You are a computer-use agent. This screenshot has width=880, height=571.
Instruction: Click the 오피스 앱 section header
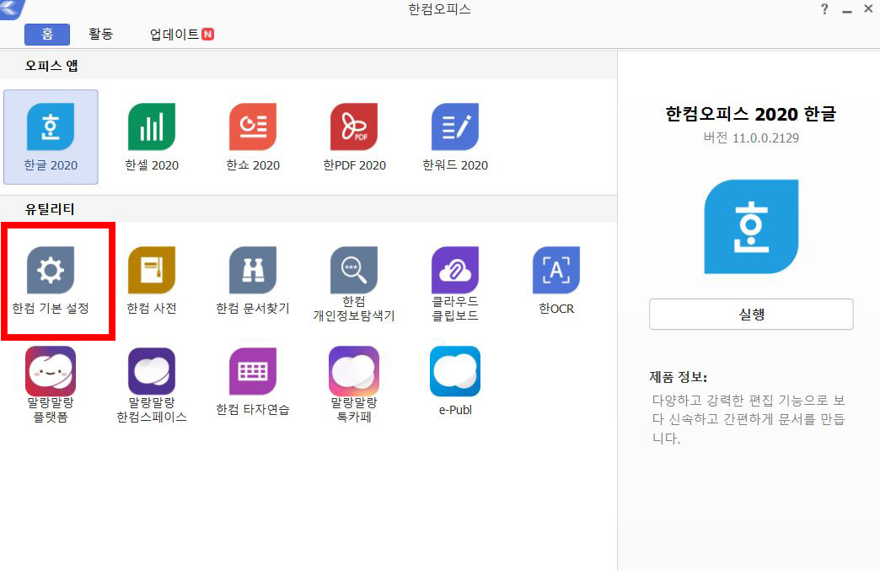pos(51,66)
